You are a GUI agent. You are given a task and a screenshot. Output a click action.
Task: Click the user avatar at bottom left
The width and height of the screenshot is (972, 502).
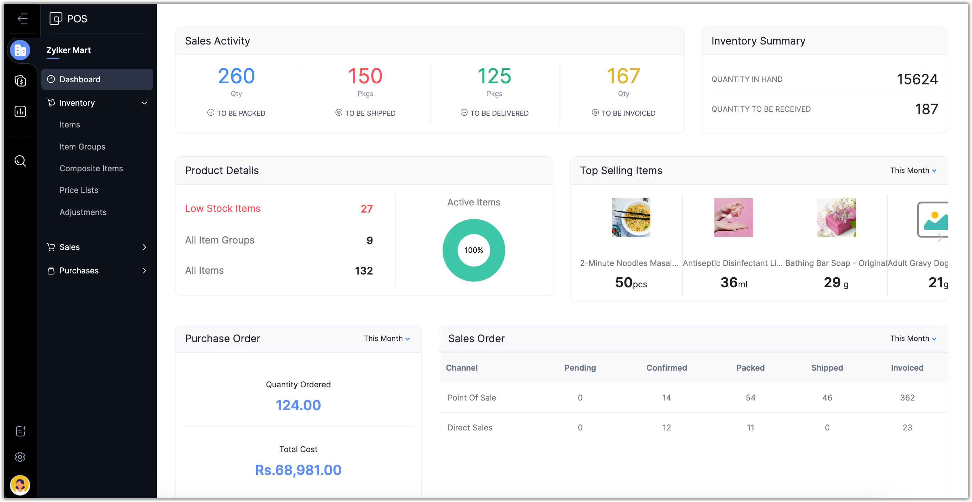20,485
